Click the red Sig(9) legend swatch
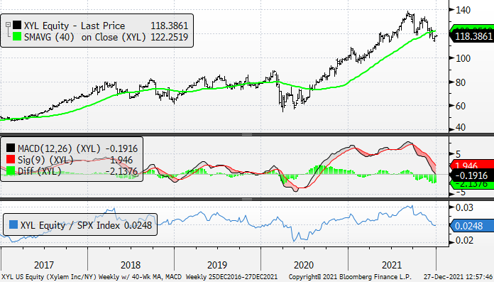 (11, 159)
